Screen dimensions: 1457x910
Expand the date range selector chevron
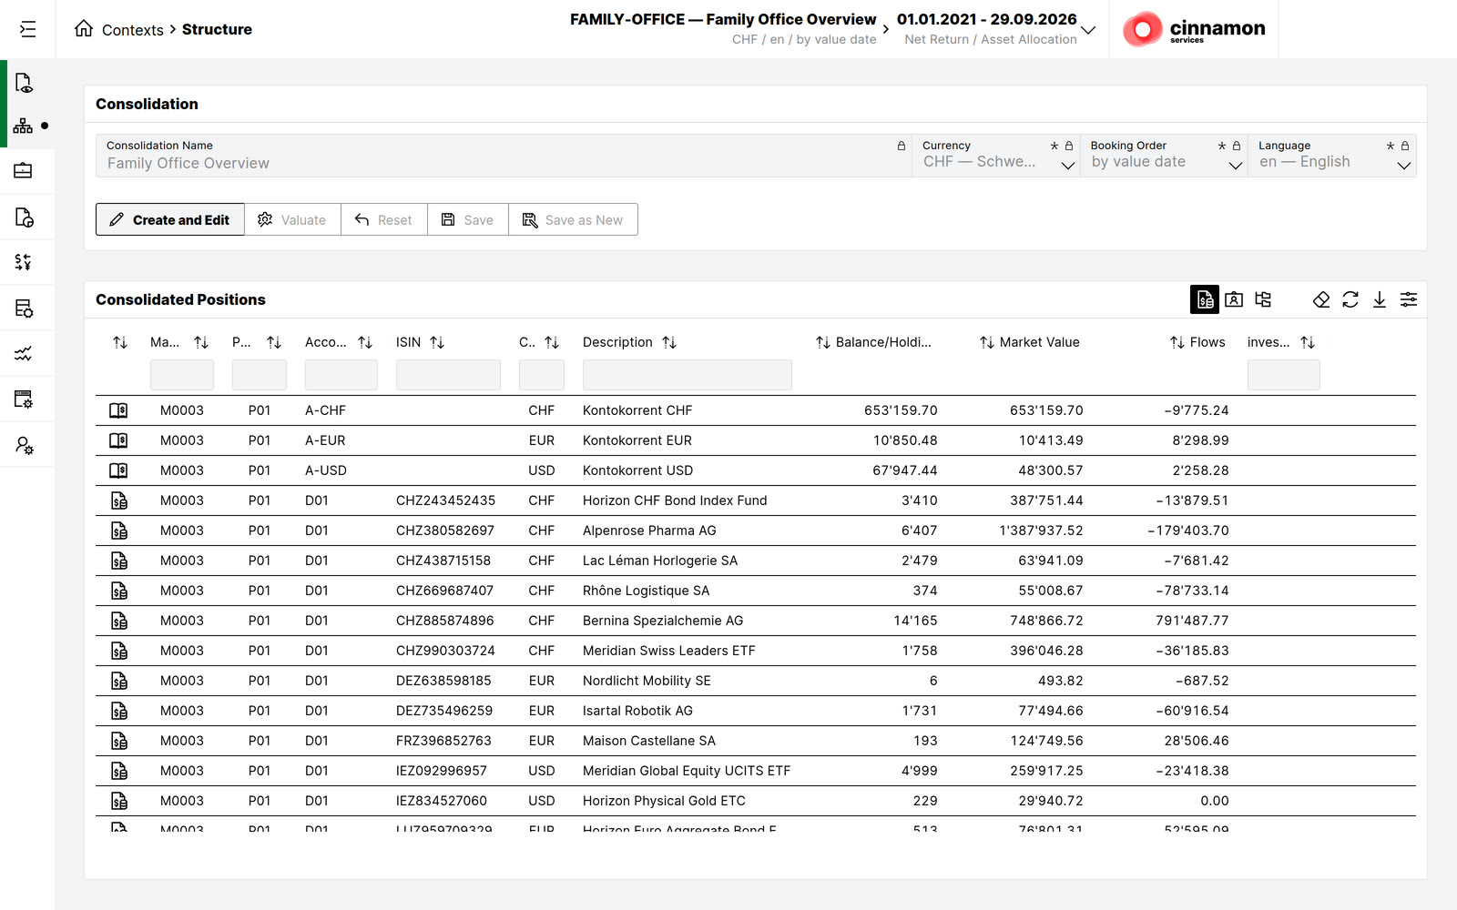point(1088,30)
